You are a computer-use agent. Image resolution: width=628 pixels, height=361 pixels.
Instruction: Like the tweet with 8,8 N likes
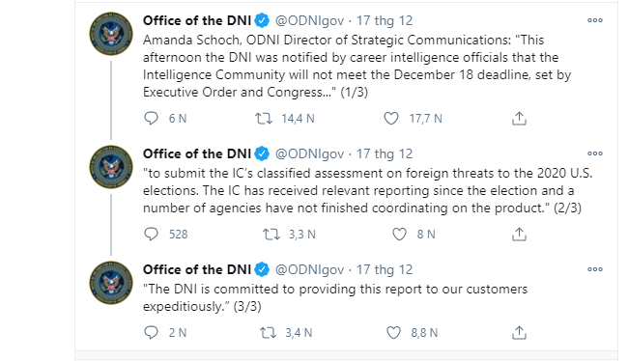[x=393, y=333]
